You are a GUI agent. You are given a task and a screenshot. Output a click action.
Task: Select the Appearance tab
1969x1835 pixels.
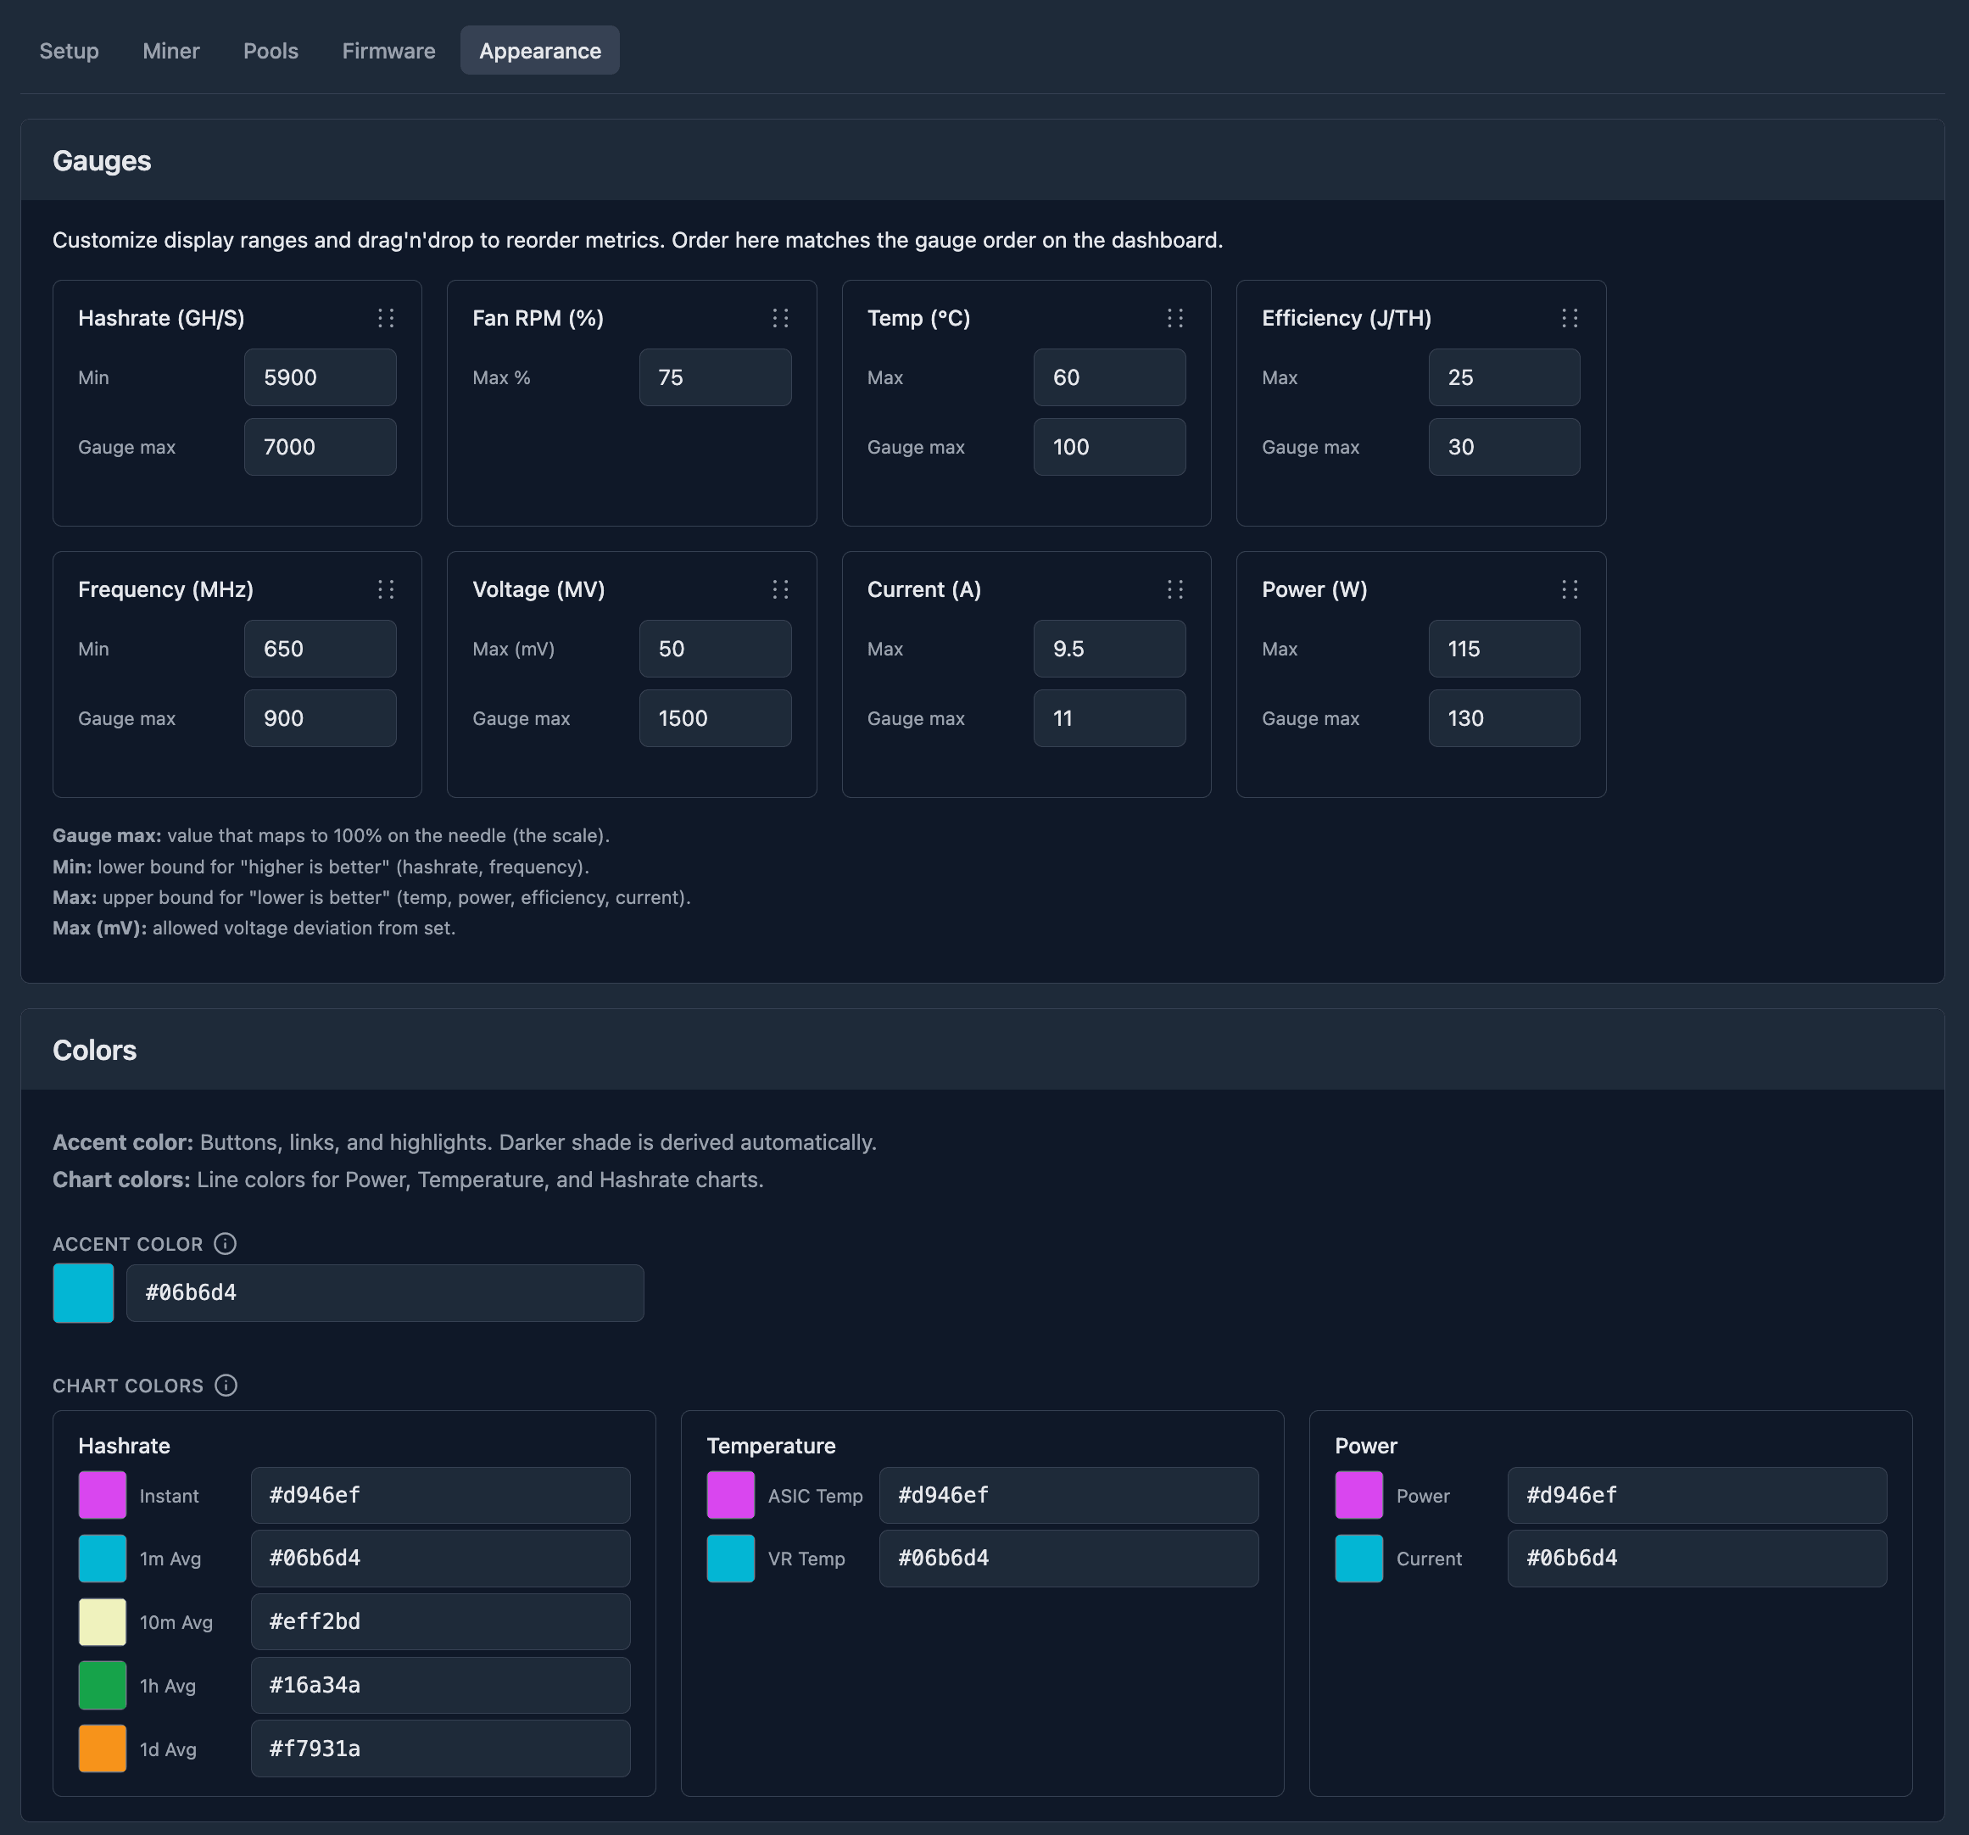click(x=540, y=51)
